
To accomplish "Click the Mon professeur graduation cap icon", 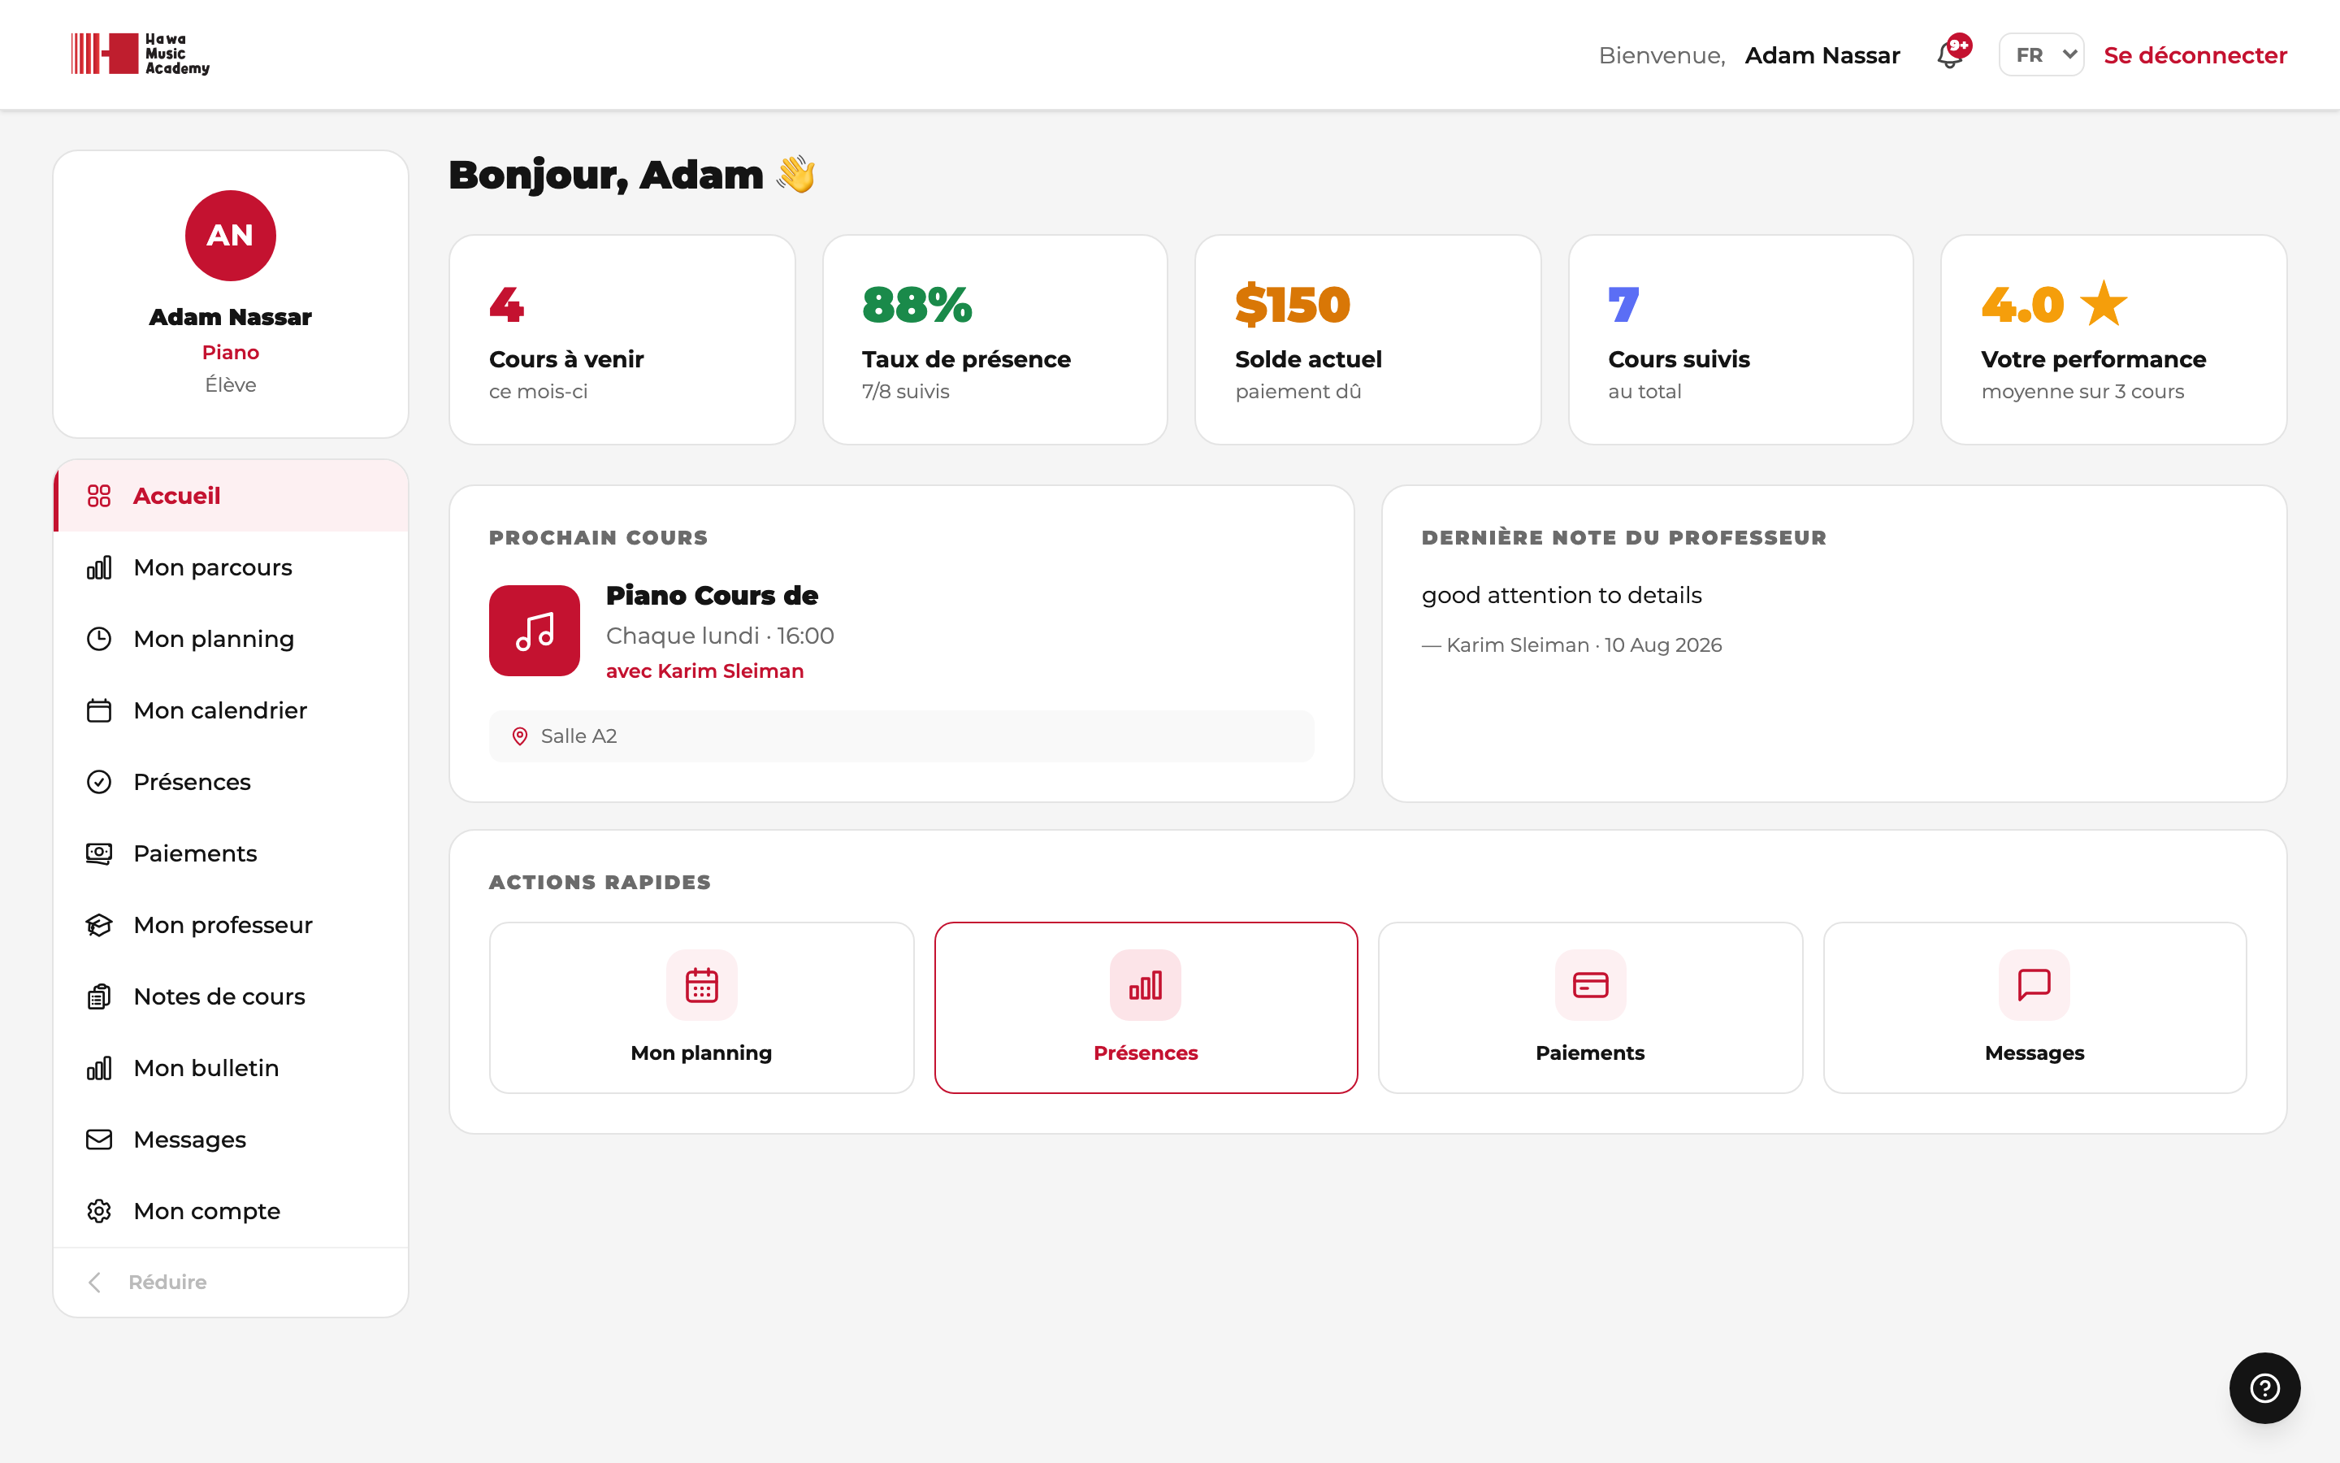I will pos(98,925).
